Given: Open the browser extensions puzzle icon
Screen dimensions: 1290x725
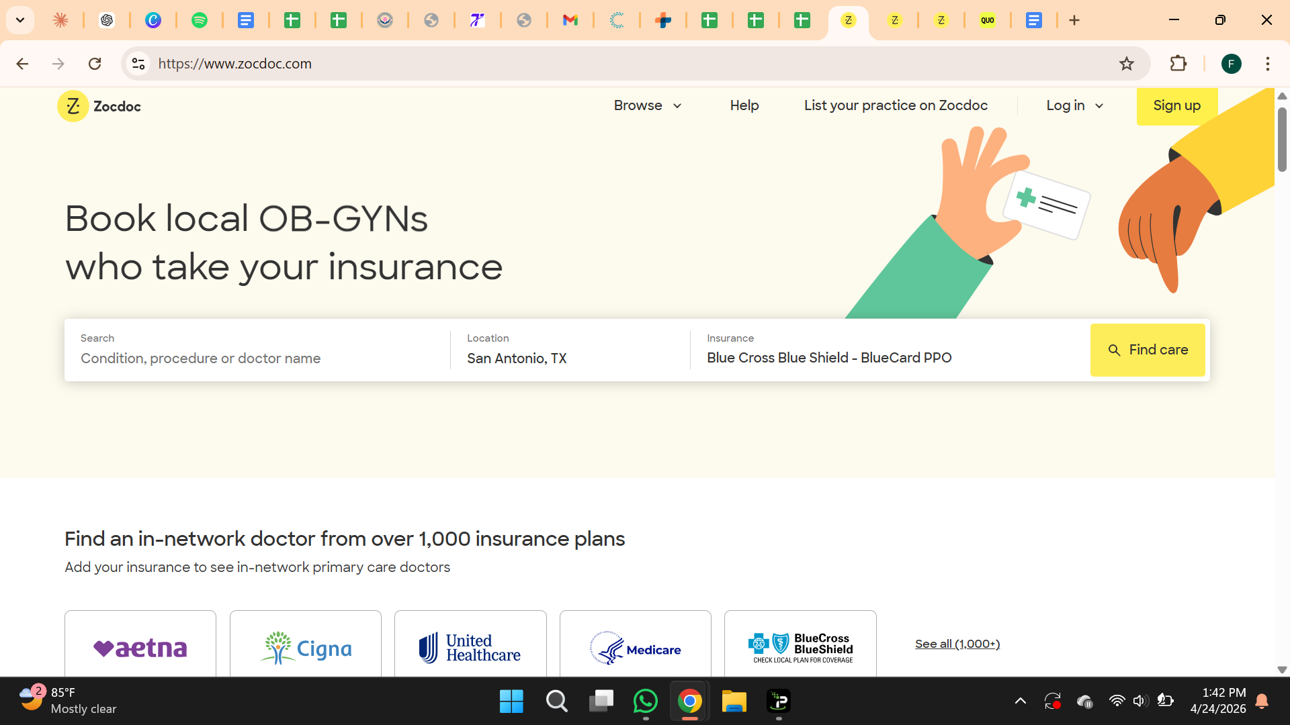Looking at the screenshot, I should pyautogui.click(x=1178, y=64).
